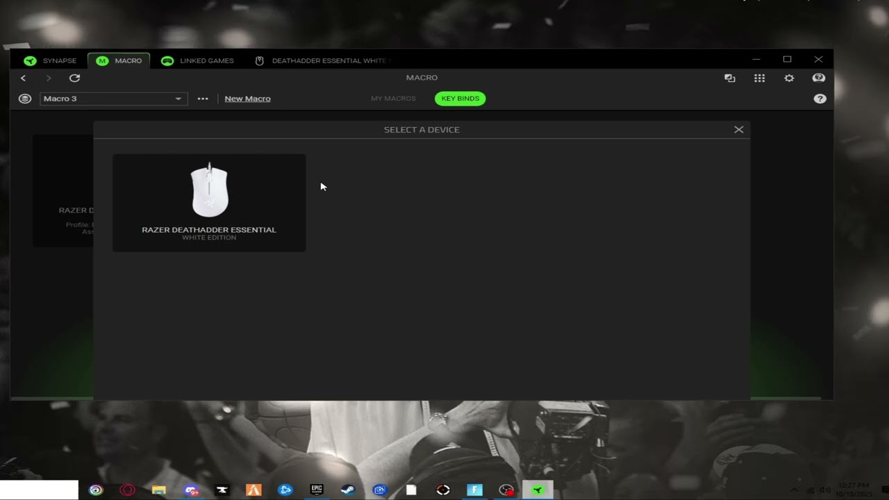Click the green Razer Synapse taskbar icon
The width and height of the screenshot is (889, 500).
(538, 490)
